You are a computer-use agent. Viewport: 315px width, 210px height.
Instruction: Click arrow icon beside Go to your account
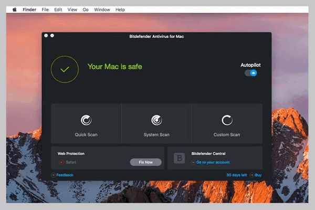(193, 162)
